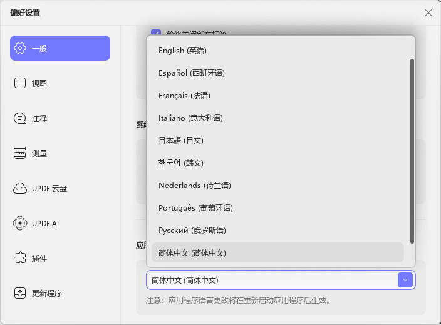Viewport: 441px width, 325px height.
Task: Click the 测量 ruler icon
Action: [19, 153]
